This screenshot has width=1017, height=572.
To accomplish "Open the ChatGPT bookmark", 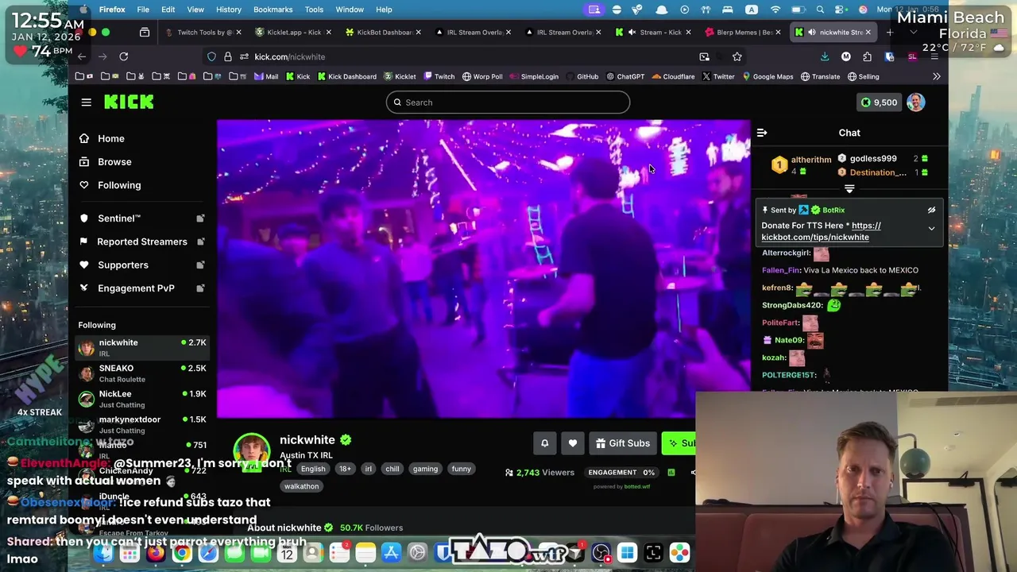I will click(625, 76).
